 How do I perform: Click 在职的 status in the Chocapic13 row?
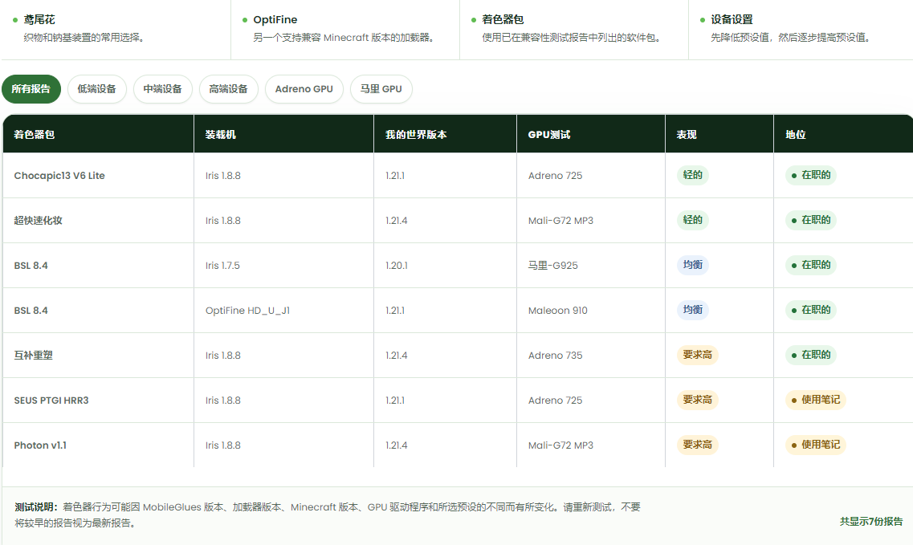pyautogui.click(x=810, y=175)
